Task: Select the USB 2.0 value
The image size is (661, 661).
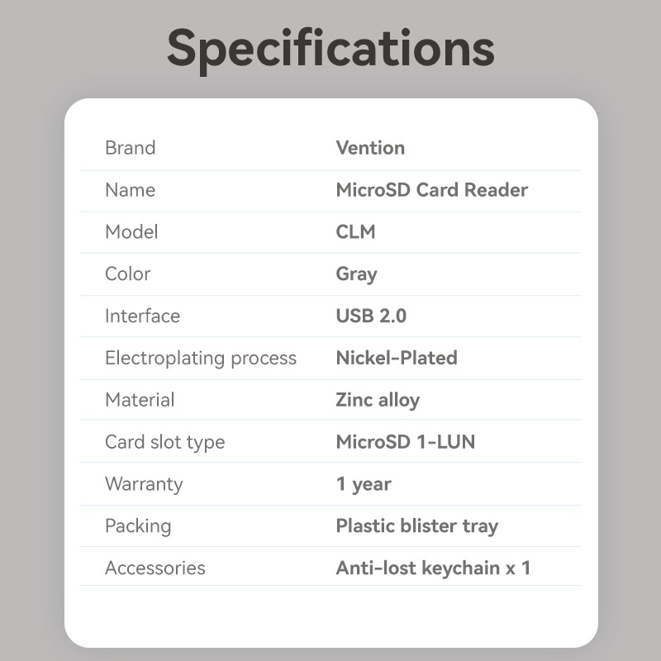Action: (371, 316)
